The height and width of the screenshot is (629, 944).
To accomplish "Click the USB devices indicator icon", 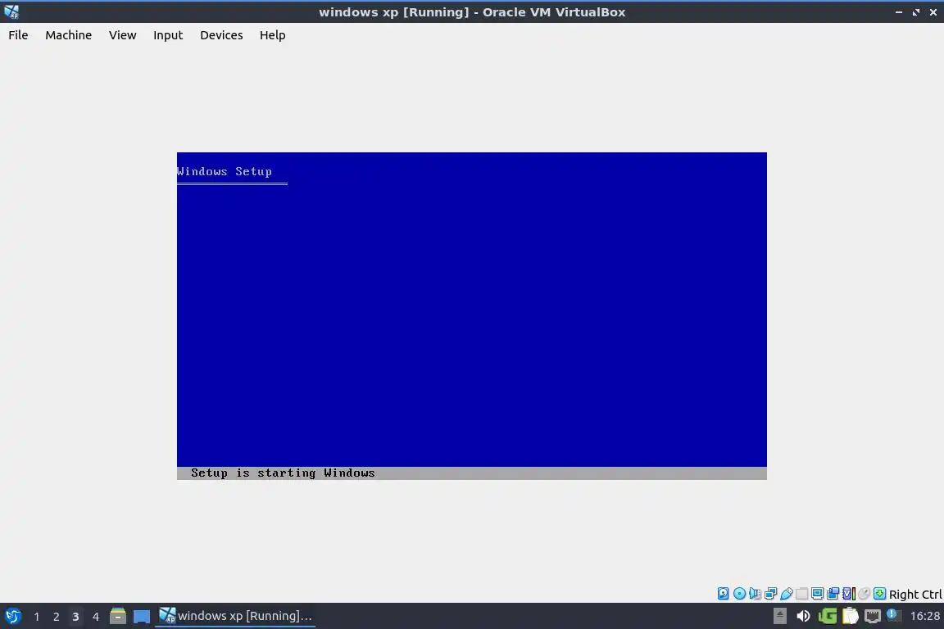I will (787, 594).
